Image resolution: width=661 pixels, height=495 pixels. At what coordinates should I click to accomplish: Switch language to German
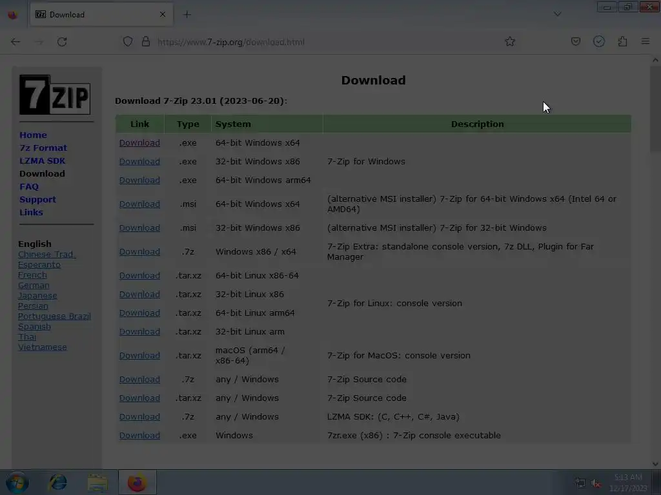(34, 286)
